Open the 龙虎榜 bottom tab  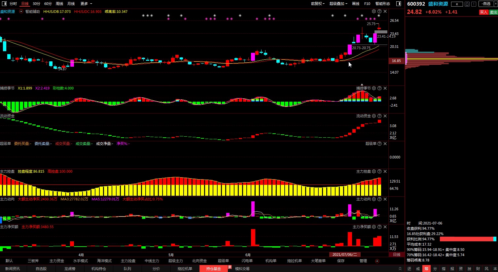tap(70, 269)
